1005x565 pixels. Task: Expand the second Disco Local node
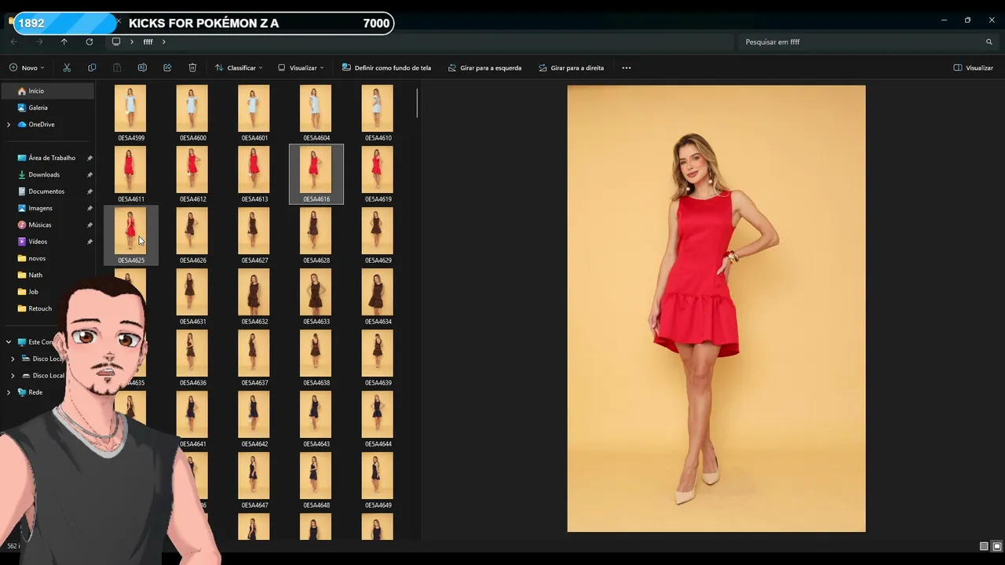(13, 375)
